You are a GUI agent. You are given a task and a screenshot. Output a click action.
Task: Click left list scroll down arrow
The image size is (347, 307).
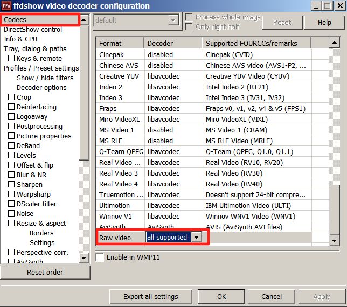84,258
